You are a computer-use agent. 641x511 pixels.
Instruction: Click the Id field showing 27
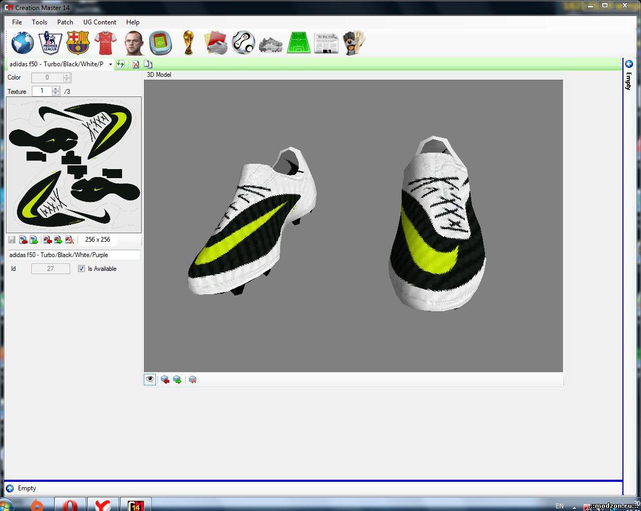click(x=50, y=269)
